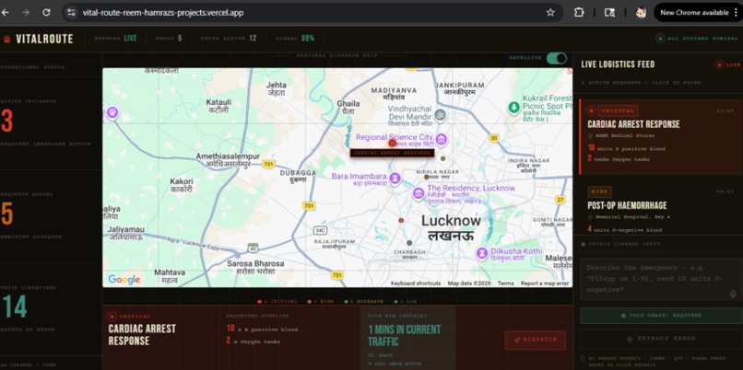Viewport: 743px width, 370px height.
Task: Click the browser back arrow
Action: pyautogui.click(x=6, y=13)
